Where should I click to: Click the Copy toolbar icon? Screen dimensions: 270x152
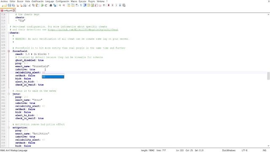click(x=33, y=5)
